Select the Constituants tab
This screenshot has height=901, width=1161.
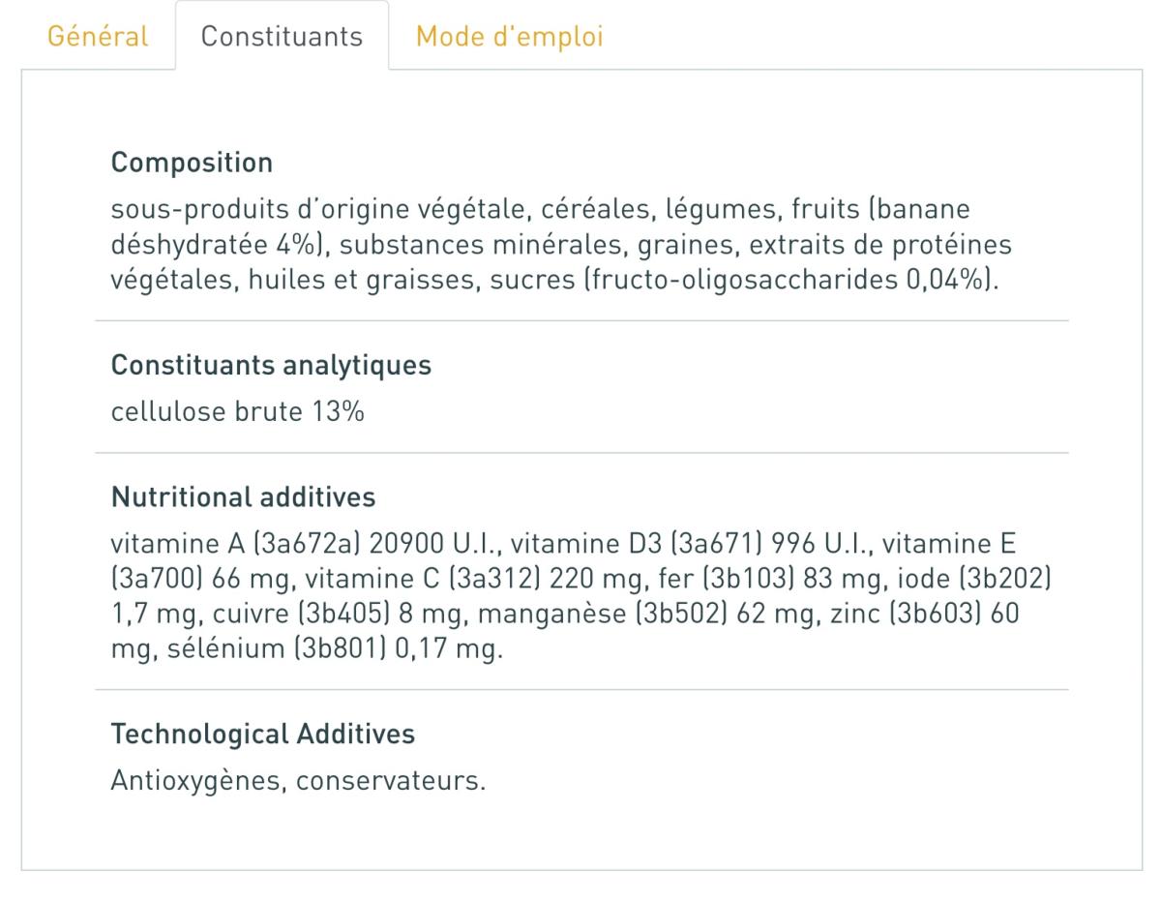(x=282, y=37)
